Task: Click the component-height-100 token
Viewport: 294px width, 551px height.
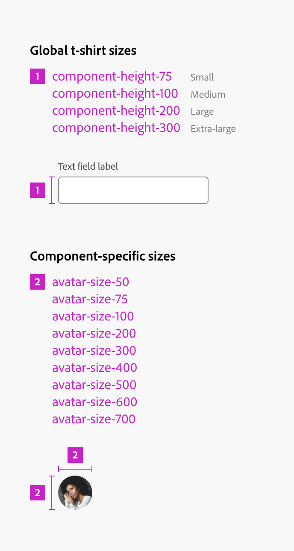Action: (x=115, y=94)
